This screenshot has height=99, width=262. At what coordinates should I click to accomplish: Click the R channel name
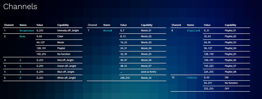tap(20, 60)
